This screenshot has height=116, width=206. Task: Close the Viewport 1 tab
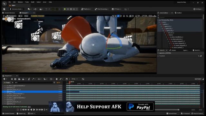pyautogui.click(x=34, y=13)
